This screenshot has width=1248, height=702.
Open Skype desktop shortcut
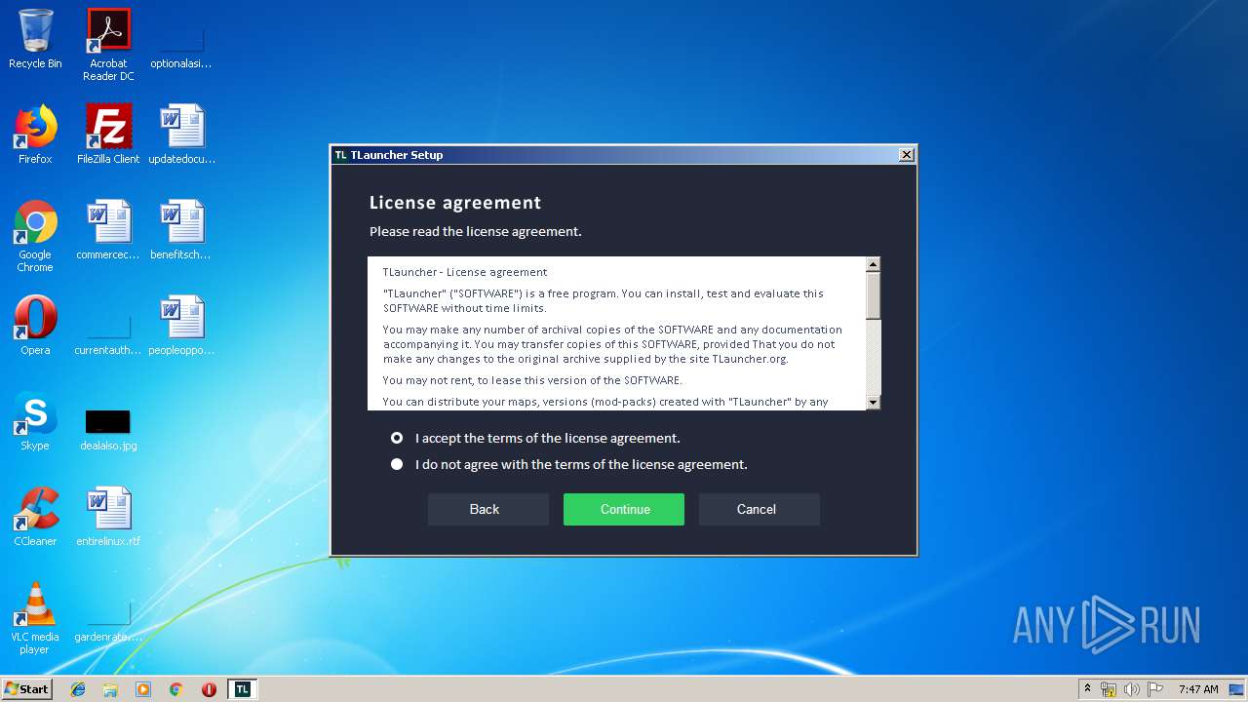pyautogui.click(x=35, y=421)
